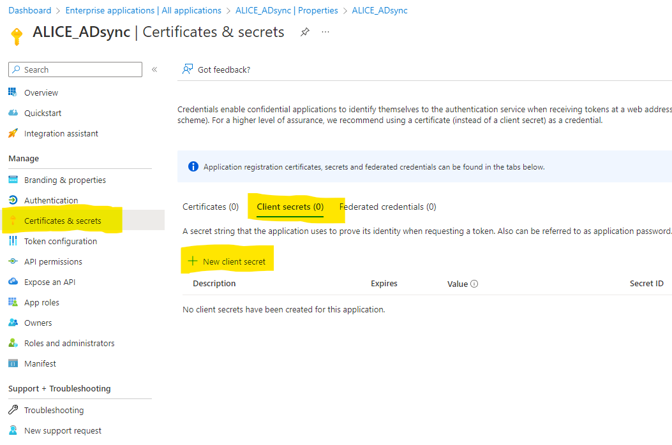This screenshot has width=672, height=445.
Task: Go to API permissions
Action: [x=53, y=261]
